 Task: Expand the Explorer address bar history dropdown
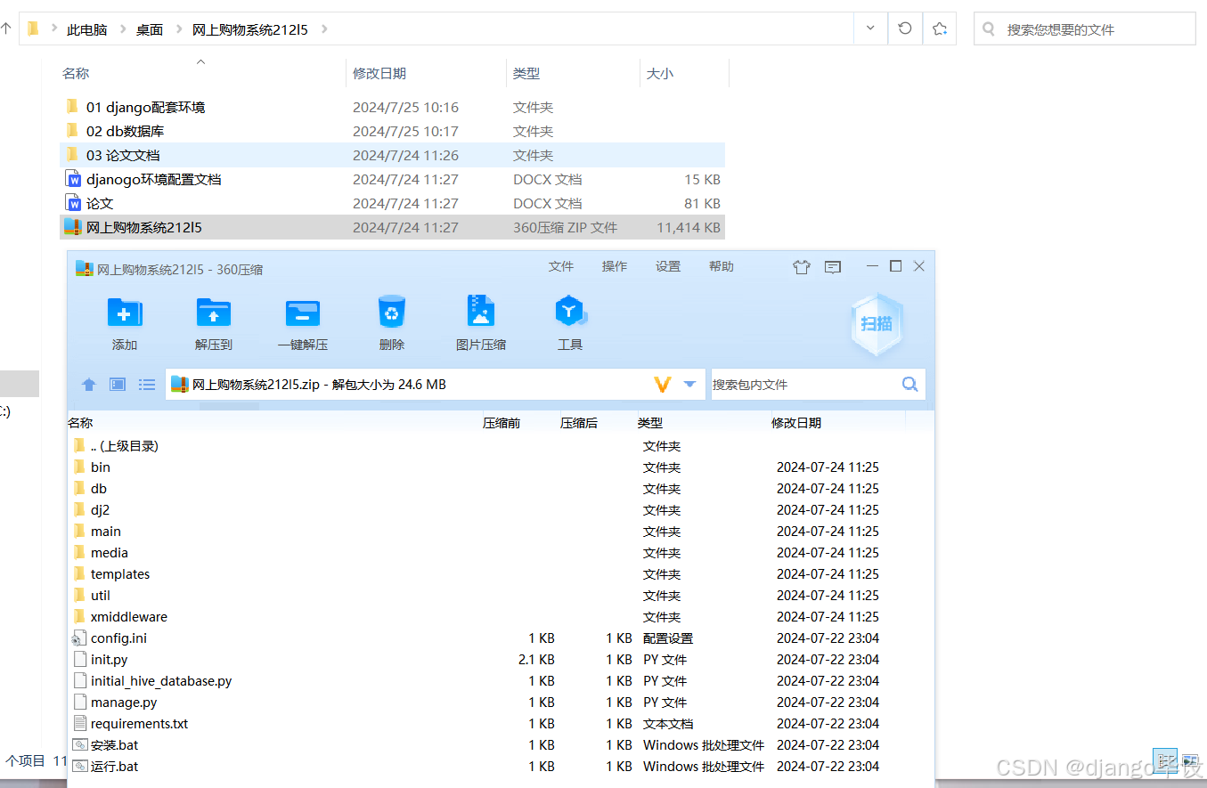(870, 28)
